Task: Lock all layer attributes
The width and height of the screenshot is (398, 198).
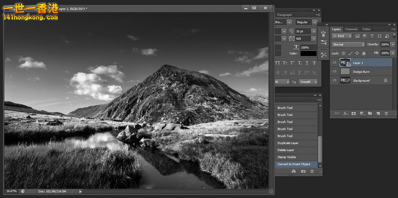Action: (364, 53)
